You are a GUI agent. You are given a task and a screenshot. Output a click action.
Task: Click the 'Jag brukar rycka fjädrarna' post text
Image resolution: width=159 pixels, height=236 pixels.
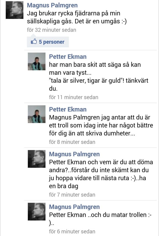77,17
